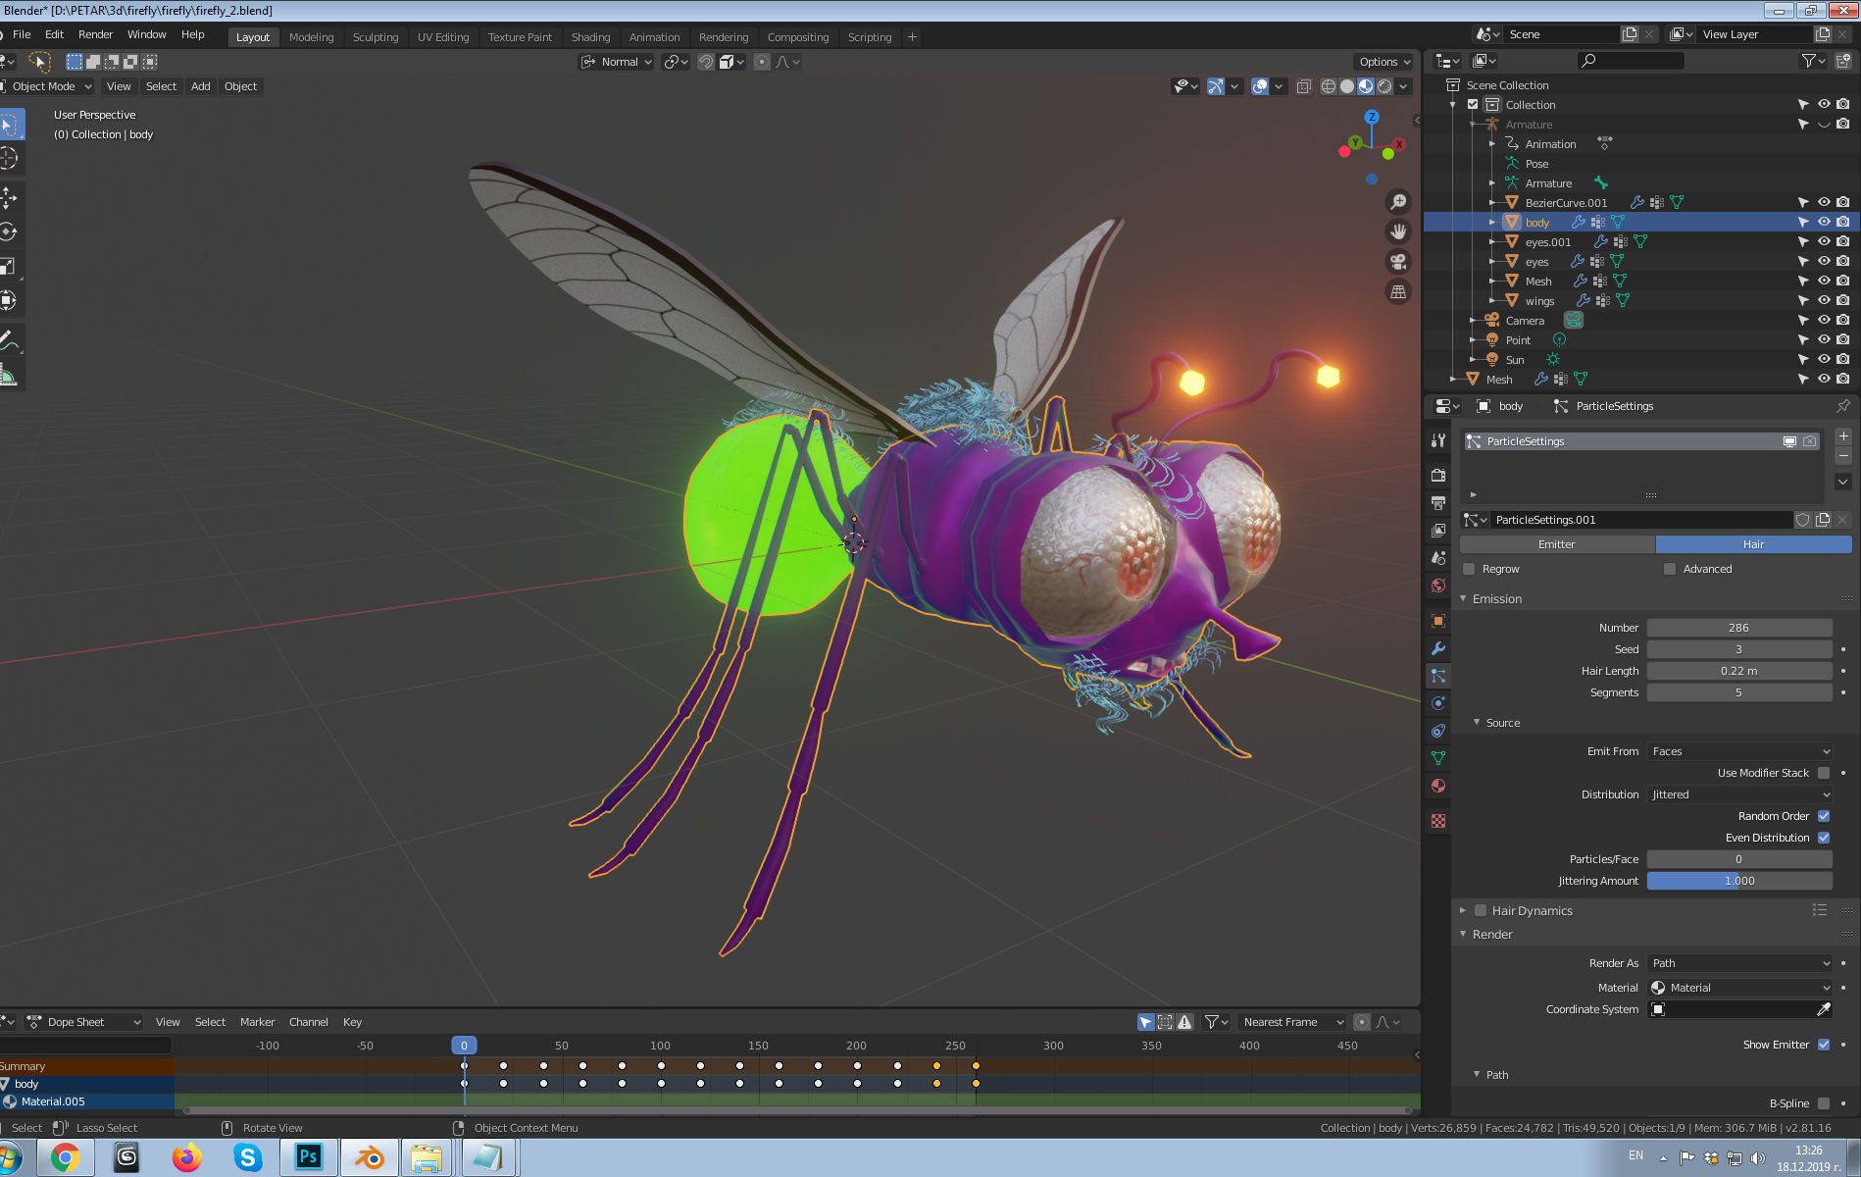Switch to the Shading workspace tab
The height and width of the screenshot is (1177, 1861).
(x=591, y=36)
